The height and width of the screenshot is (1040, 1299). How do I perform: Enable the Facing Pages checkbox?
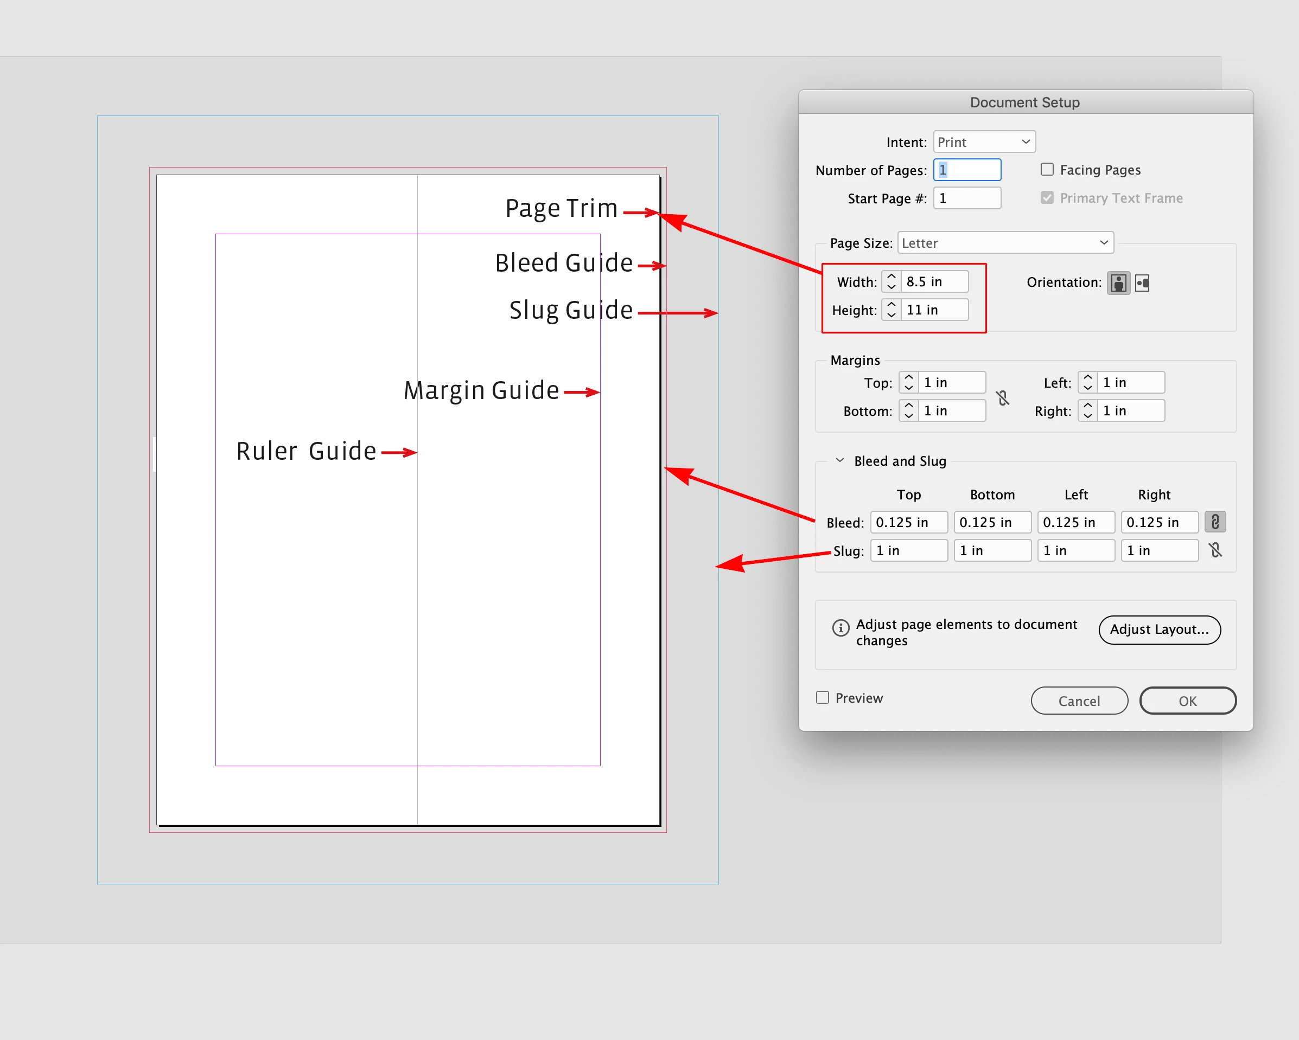[x=1047, y=170]
